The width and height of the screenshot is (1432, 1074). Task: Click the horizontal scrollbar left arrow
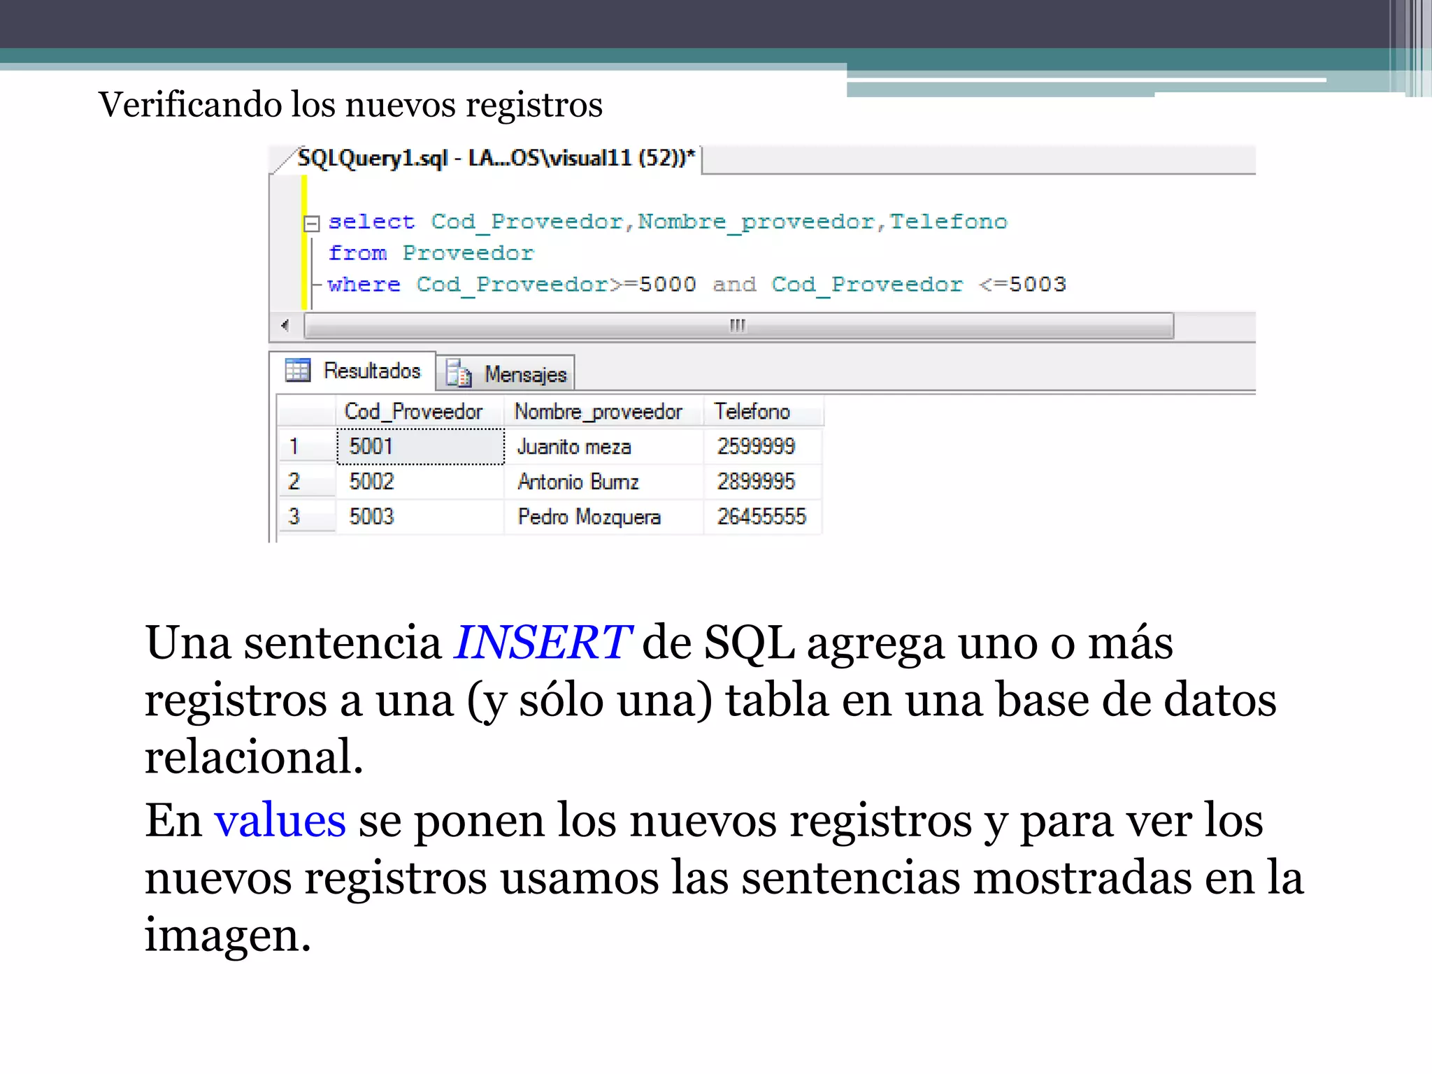285,325
